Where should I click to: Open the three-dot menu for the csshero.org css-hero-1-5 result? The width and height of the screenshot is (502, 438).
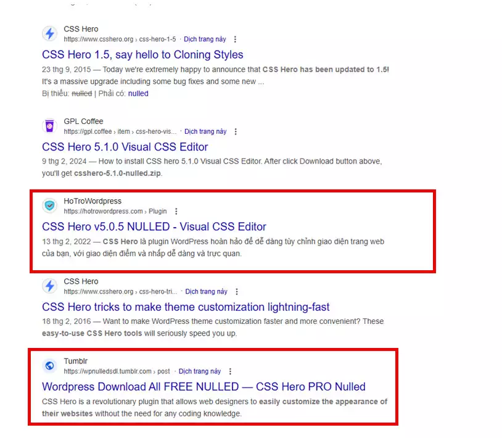(x=236, y=39)
